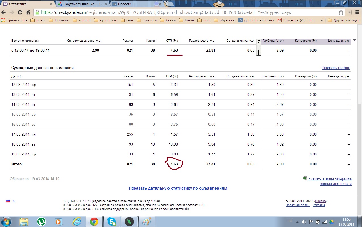Expand the bookmarks bar overflow chevron
Viewport: 363px width, 227px height.
(x=322, y=20)
